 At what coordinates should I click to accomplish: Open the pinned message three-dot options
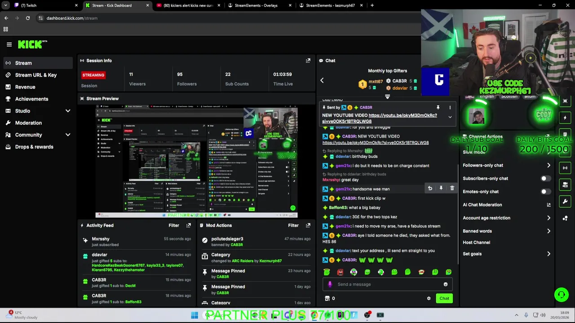(x=450, y=108)
